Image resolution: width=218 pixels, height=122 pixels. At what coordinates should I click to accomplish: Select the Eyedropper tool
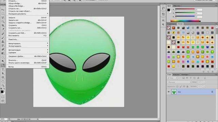[x=3, y=29]
